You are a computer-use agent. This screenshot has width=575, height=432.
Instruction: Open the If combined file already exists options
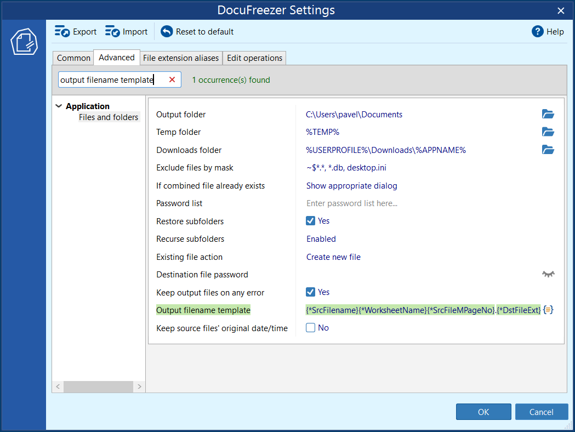coord(351,185)
